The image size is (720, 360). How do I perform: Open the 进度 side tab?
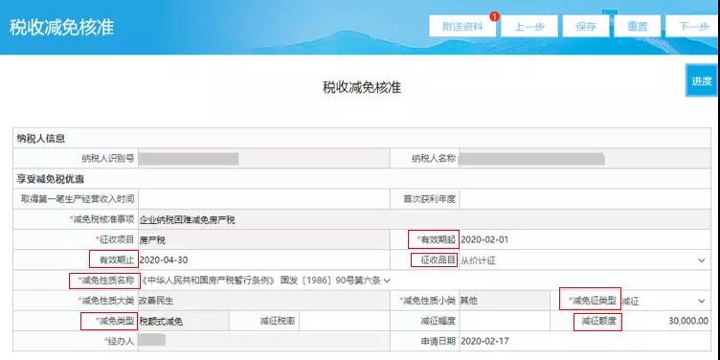(x=702, y=80)
